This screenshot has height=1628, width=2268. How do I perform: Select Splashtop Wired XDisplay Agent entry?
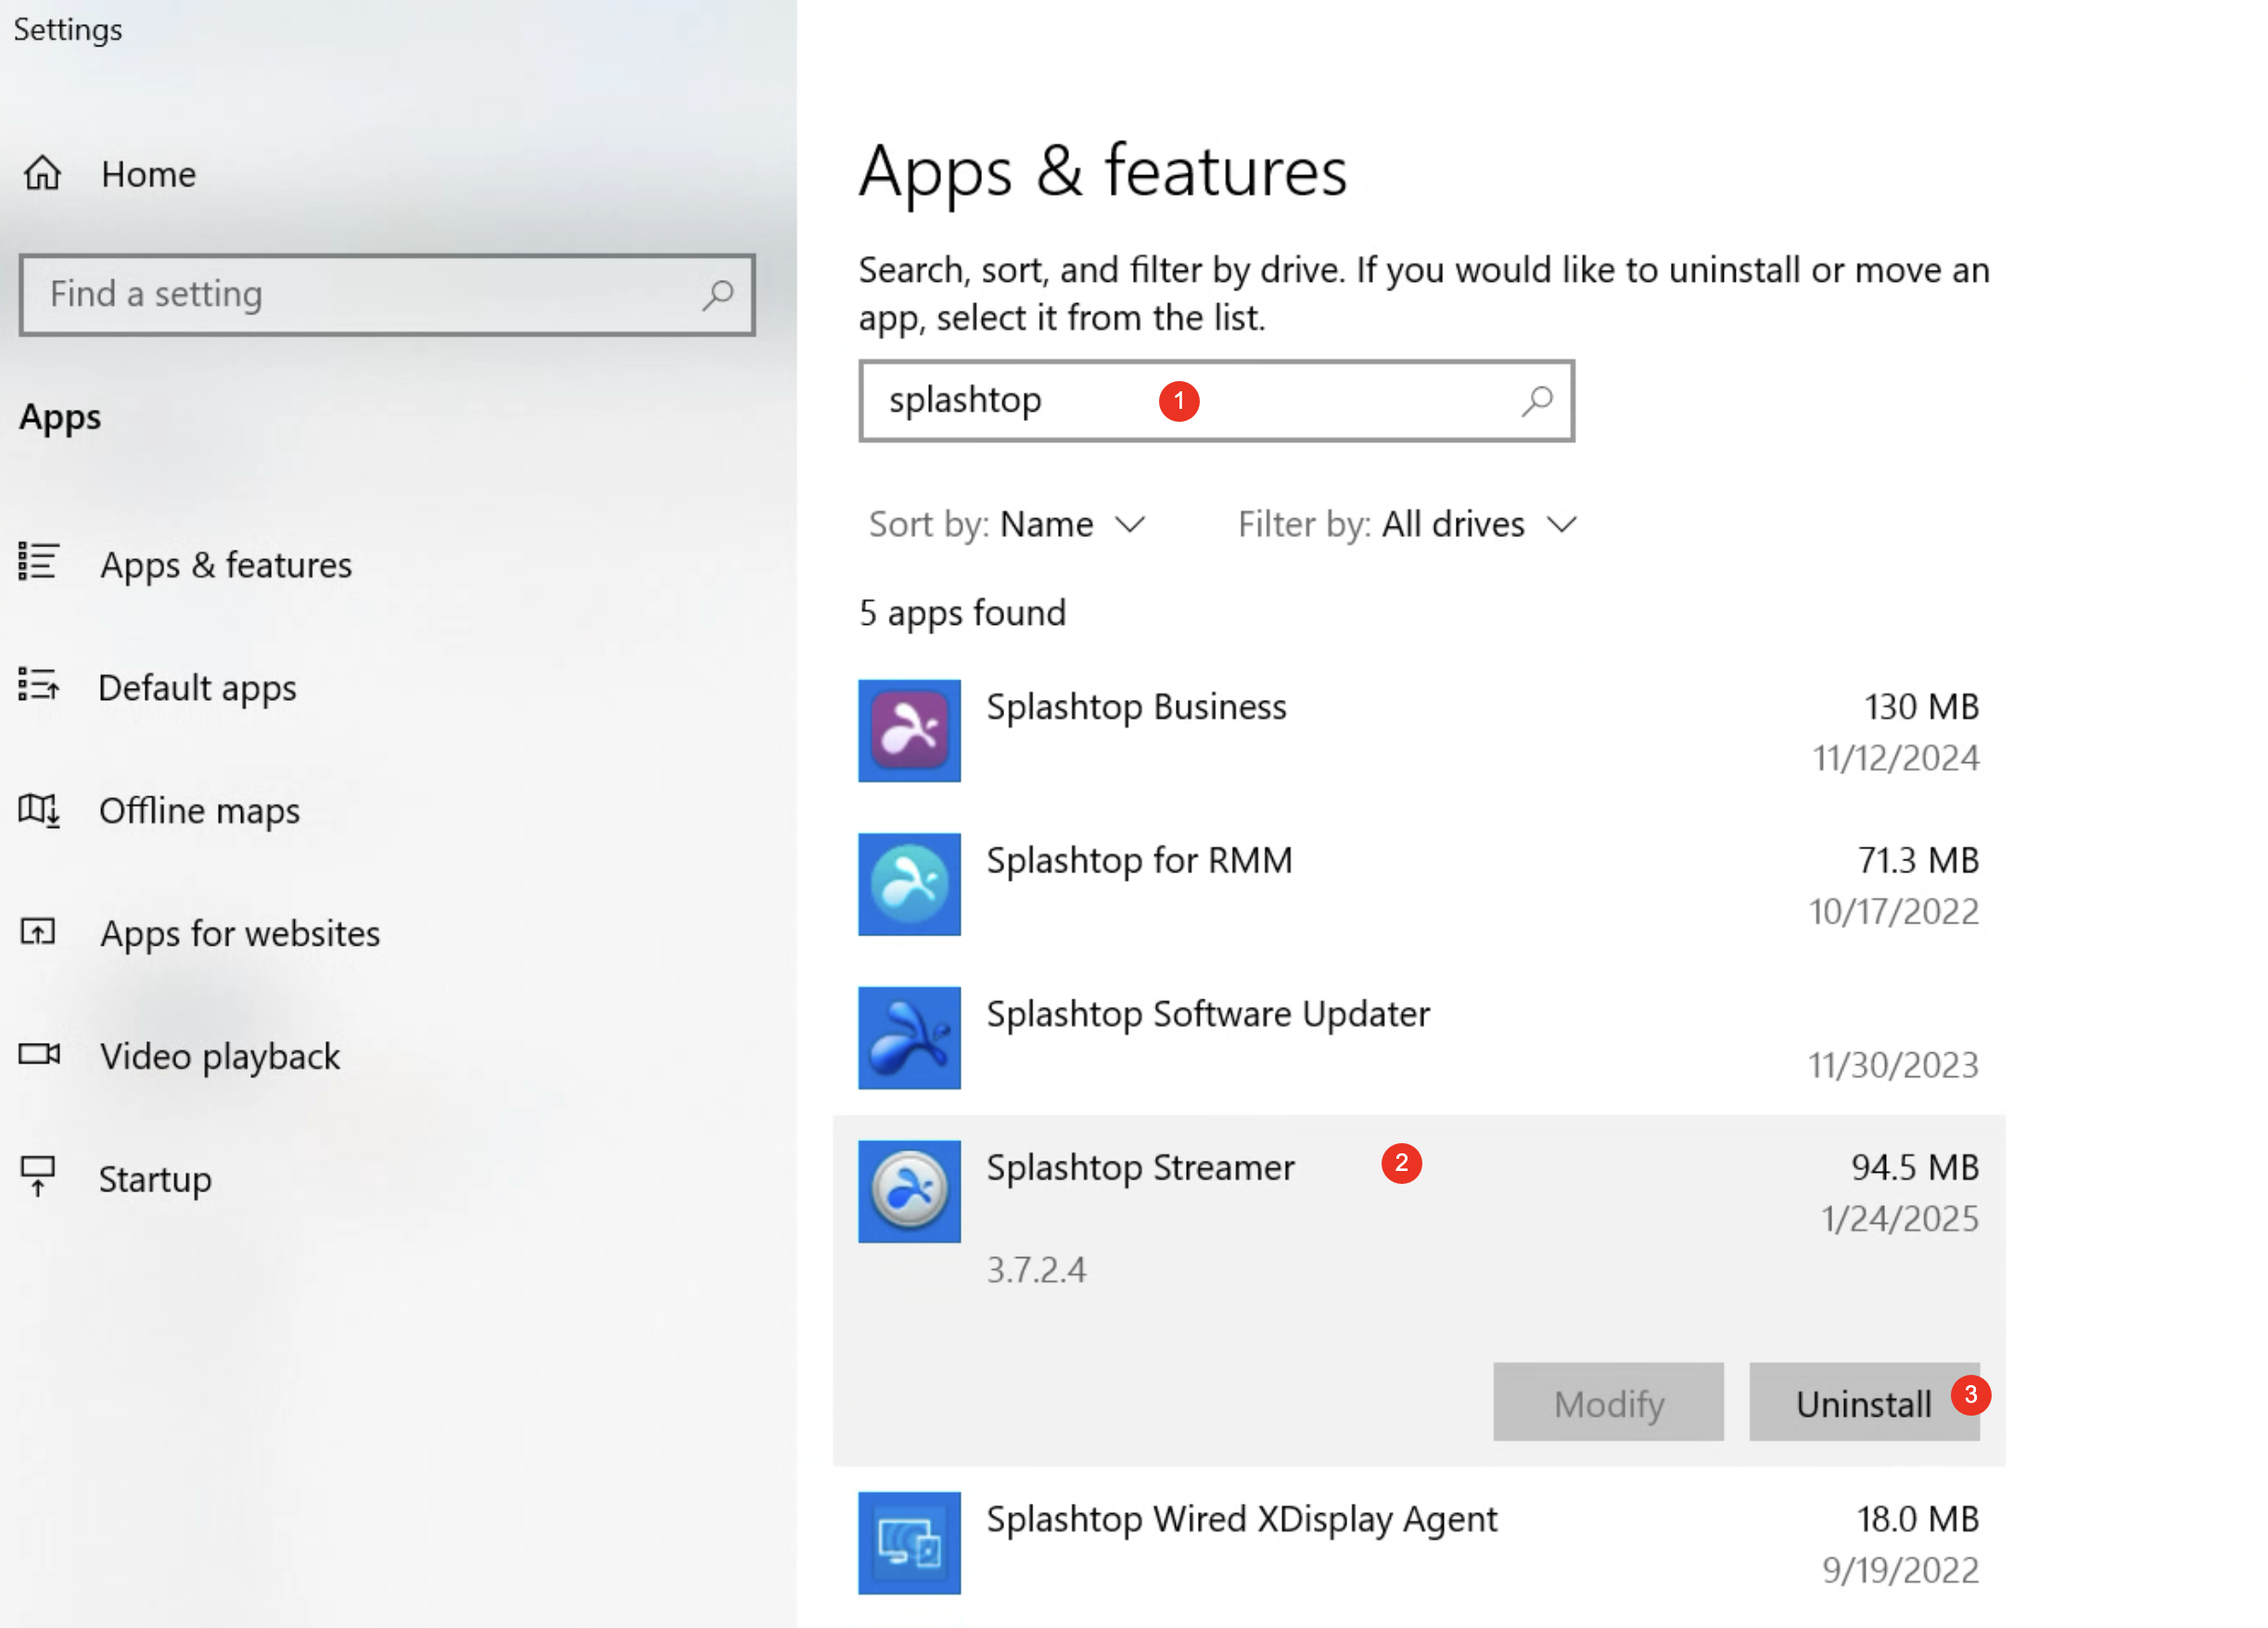1419,1544
